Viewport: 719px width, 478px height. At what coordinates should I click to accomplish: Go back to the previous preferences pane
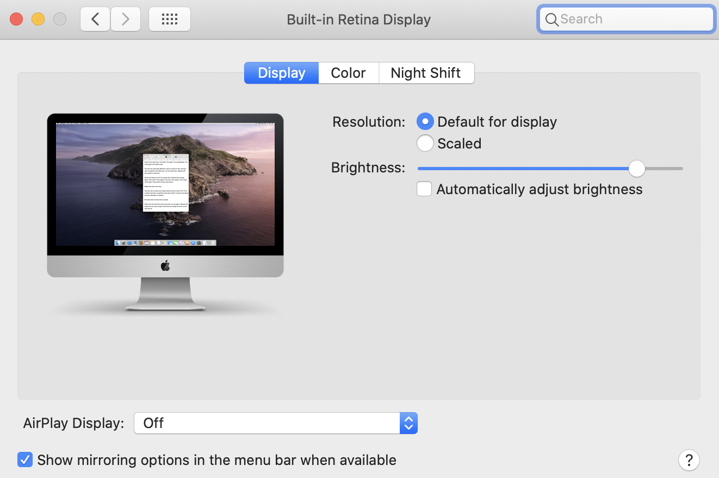tap(95, 19)
